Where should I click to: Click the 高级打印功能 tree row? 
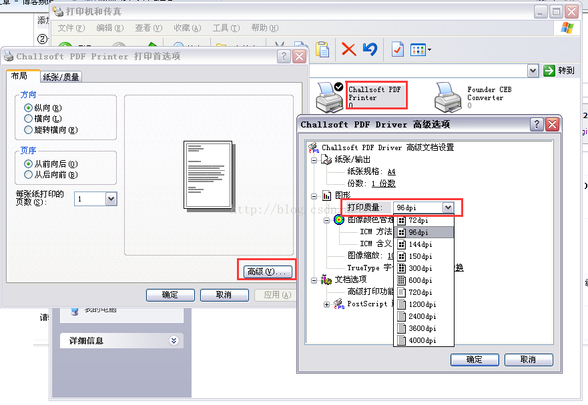coord(370,292)
